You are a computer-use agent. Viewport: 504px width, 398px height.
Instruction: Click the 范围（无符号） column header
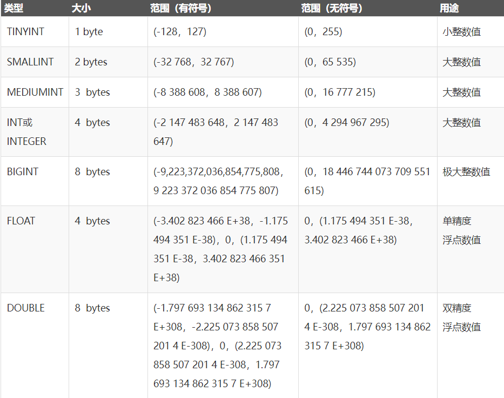tap(332, 9)
